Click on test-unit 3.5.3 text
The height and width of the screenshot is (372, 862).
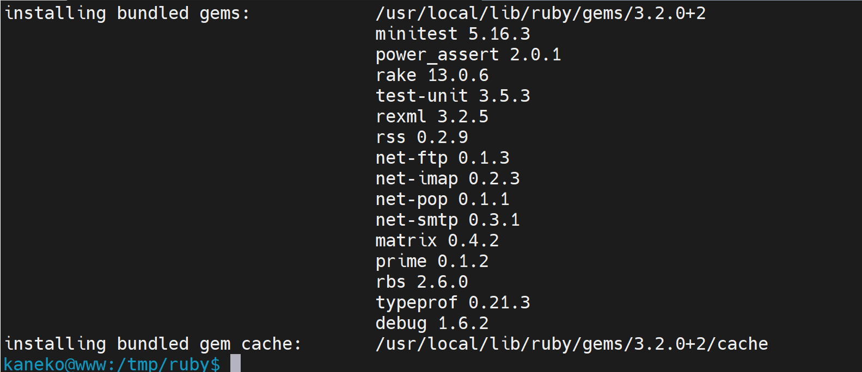453,96
